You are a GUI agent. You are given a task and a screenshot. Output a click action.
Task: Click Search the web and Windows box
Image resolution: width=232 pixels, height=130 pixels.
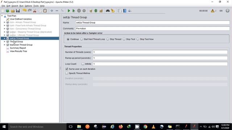(x=37, y=127)
